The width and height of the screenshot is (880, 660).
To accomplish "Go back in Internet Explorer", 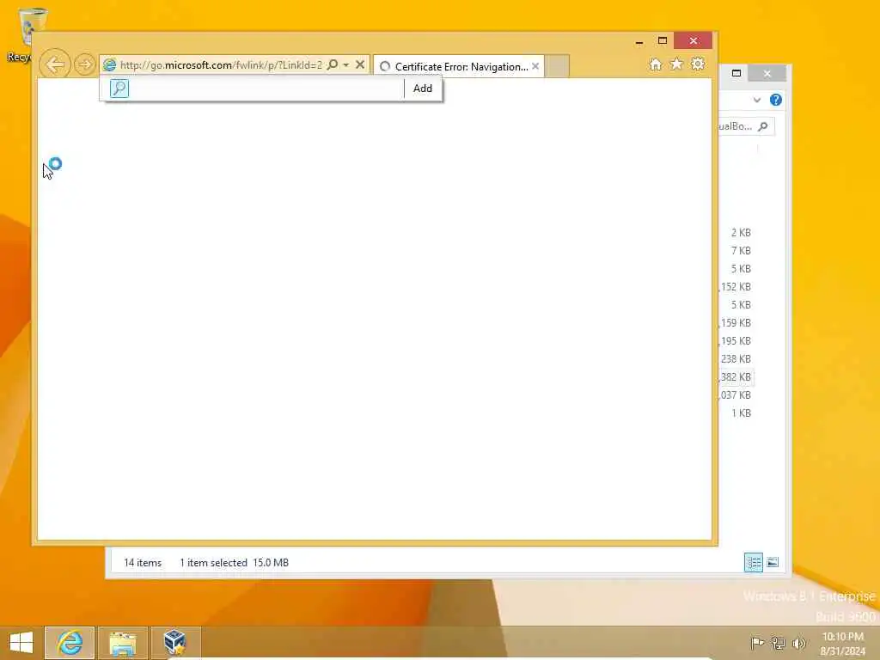I will [55, 64].
